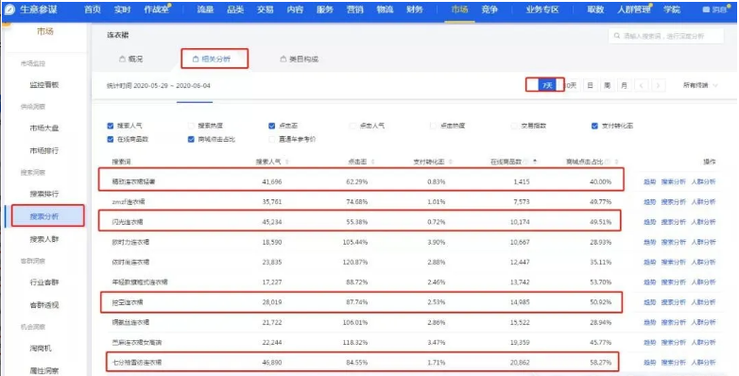Click 搜索分析 link in 18,590 row
The height and width of the screenshot is (376, 739).
[x=673, y=242]
